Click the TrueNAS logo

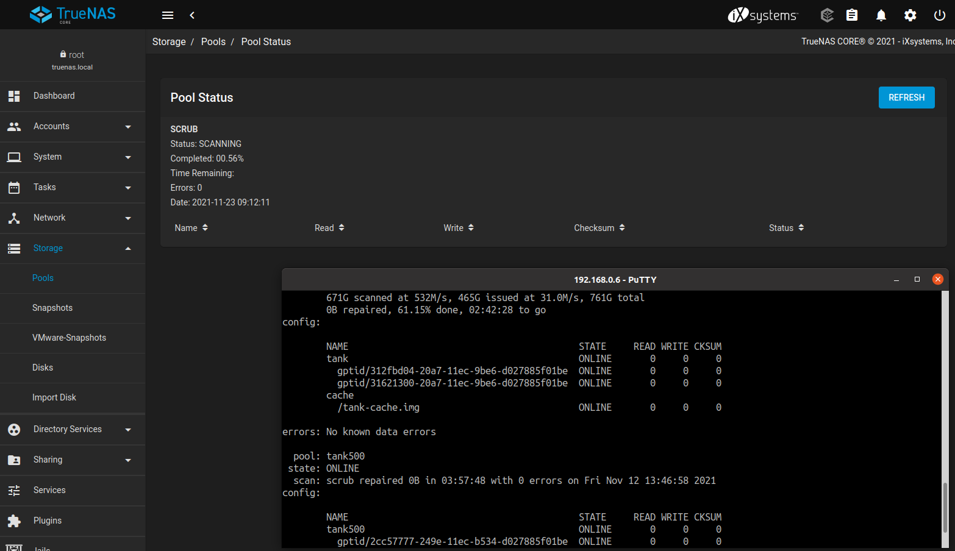[73, 15]
